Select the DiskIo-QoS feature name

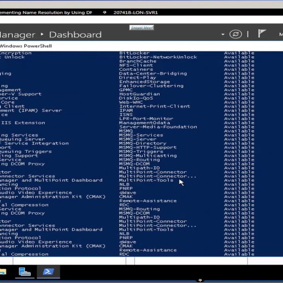(x=136, y=98)
